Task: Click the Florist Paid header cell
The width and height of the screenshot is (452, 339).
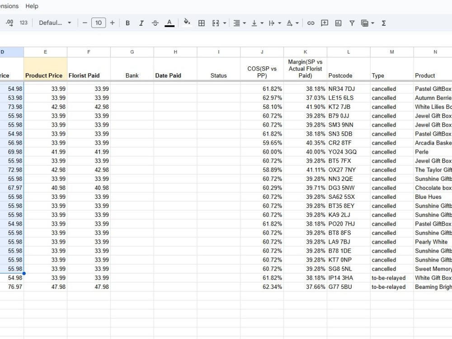Action: click(x=89, y=69)
